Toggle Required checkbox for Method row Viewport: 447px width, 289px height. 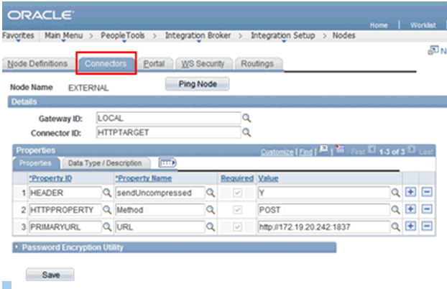237,210
